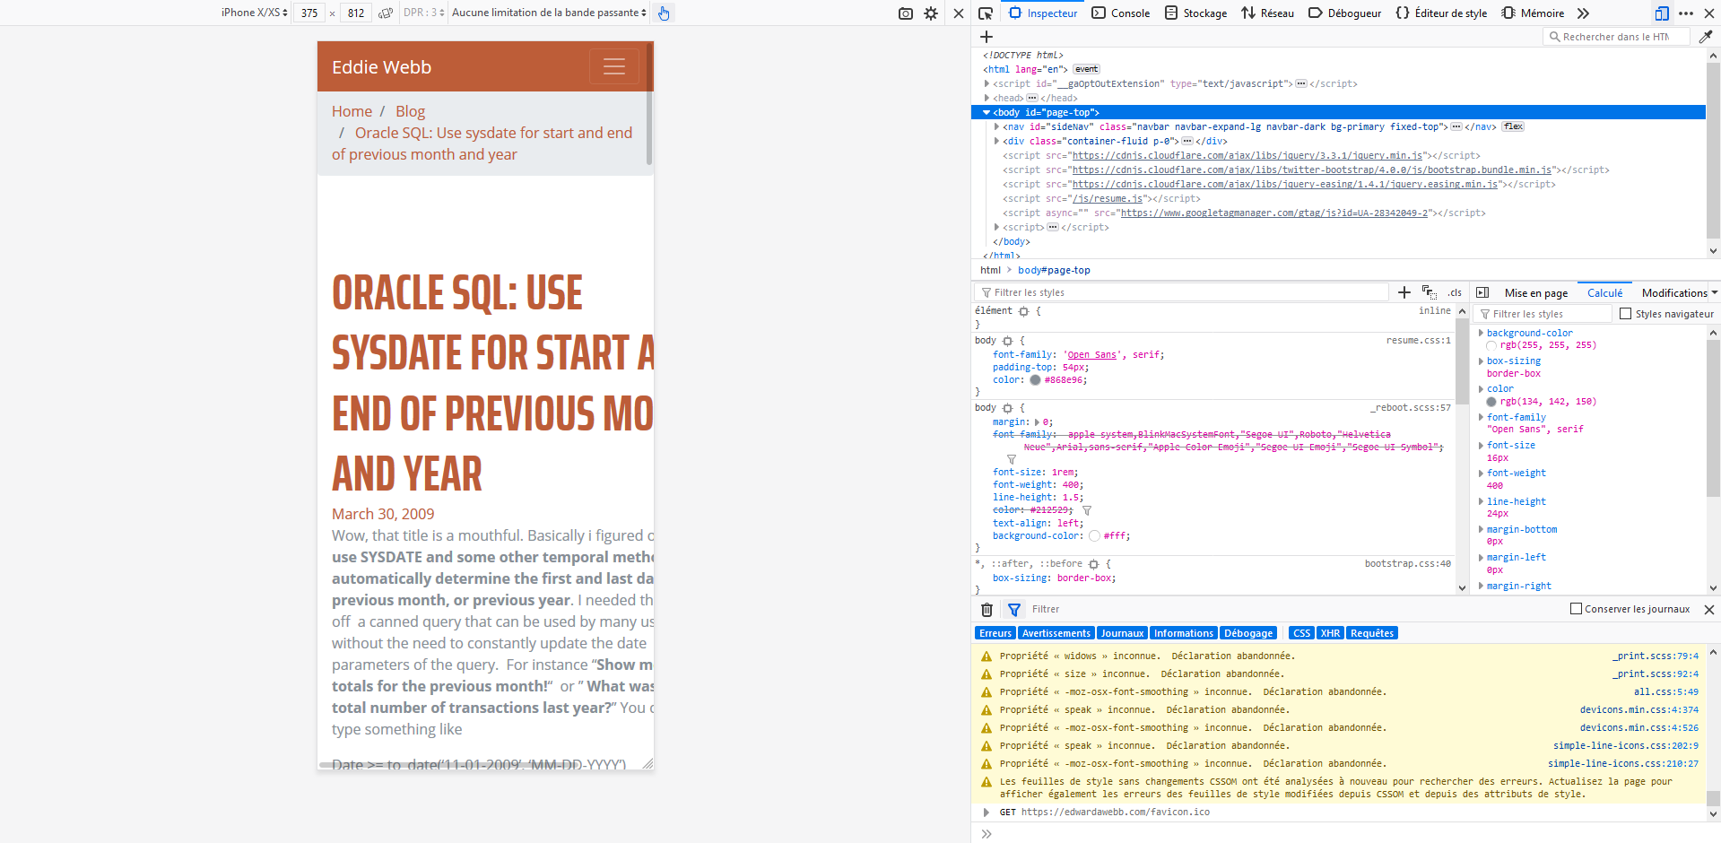Screen dimensions: 1721x843
Task: Clear the console with trash icon
Action: pyautogui.click(x=987, y=610)
